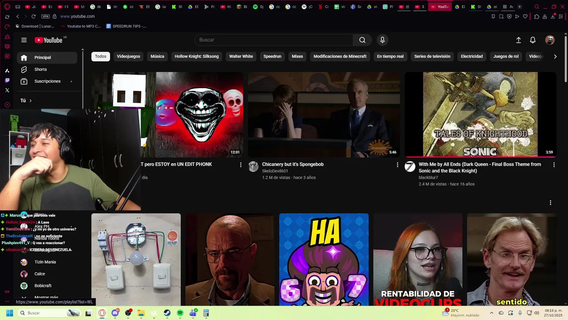Go back with browser back arrow

18,16
